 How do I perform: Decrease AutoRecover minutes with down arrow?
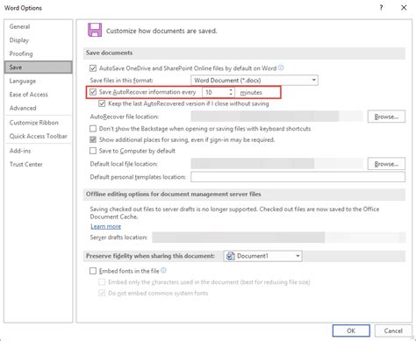click(x=231, y=95)
